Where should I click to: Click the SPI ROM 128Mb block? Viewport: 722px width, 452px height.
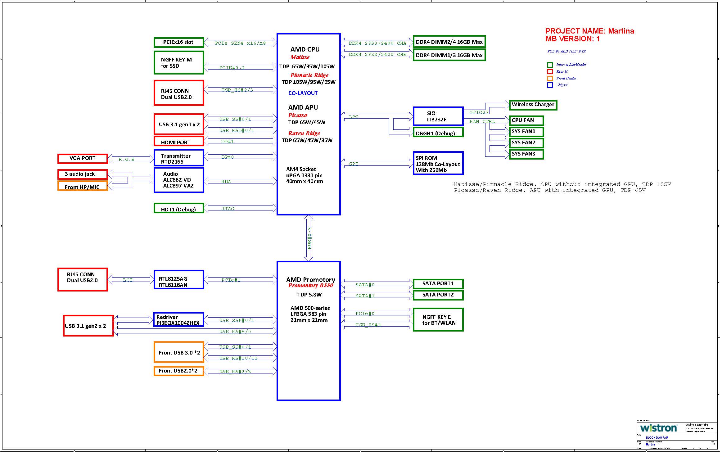pyautogui.click(x=438, y=163)
